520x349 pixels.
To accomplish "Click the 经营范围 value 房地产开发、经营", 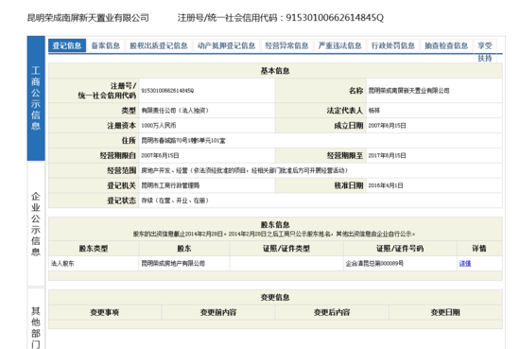I will (x=245, y=170).
